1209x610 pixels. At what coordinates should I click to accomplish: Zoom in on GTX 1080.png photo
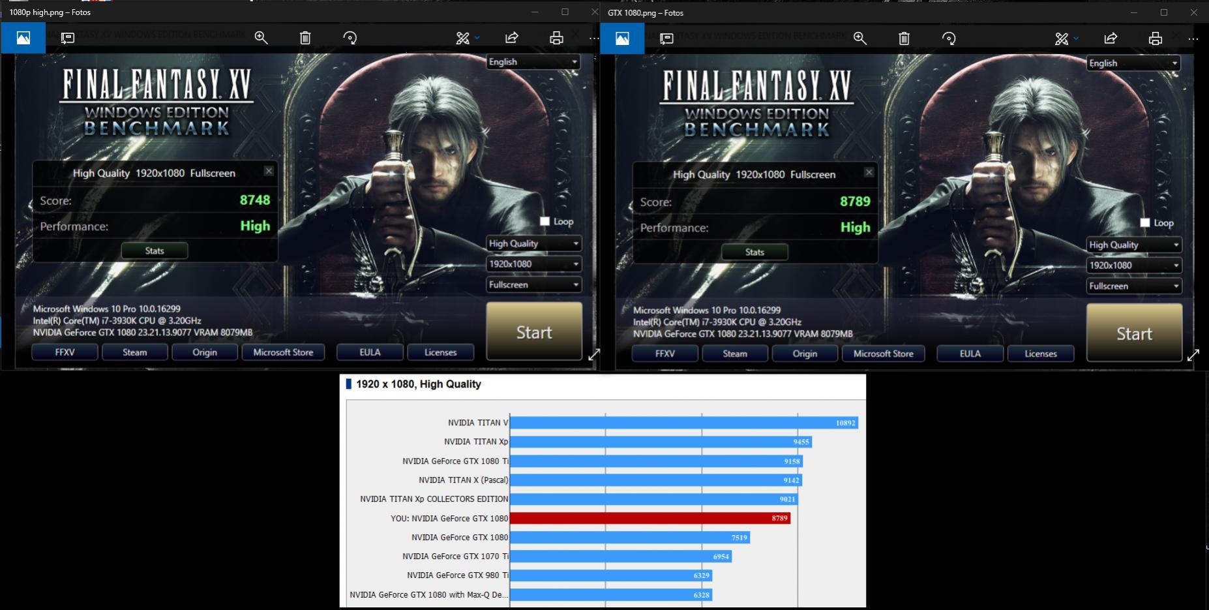point(860,38)
